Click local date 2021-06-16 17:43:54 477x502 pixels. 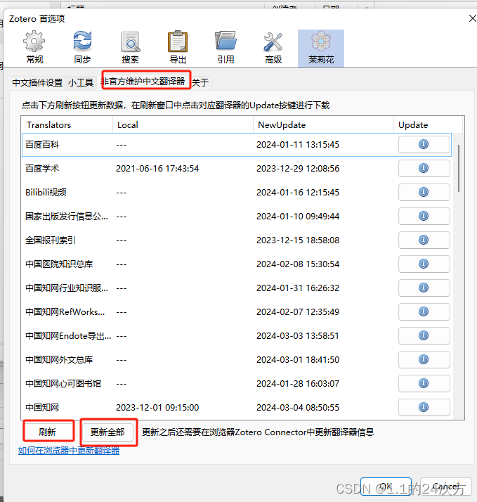157,169
